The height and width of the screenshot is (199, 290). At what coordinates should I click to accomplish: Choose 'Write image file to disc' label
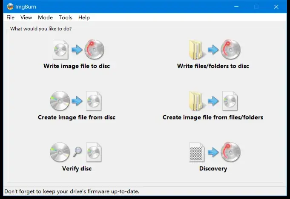point(77,66)
